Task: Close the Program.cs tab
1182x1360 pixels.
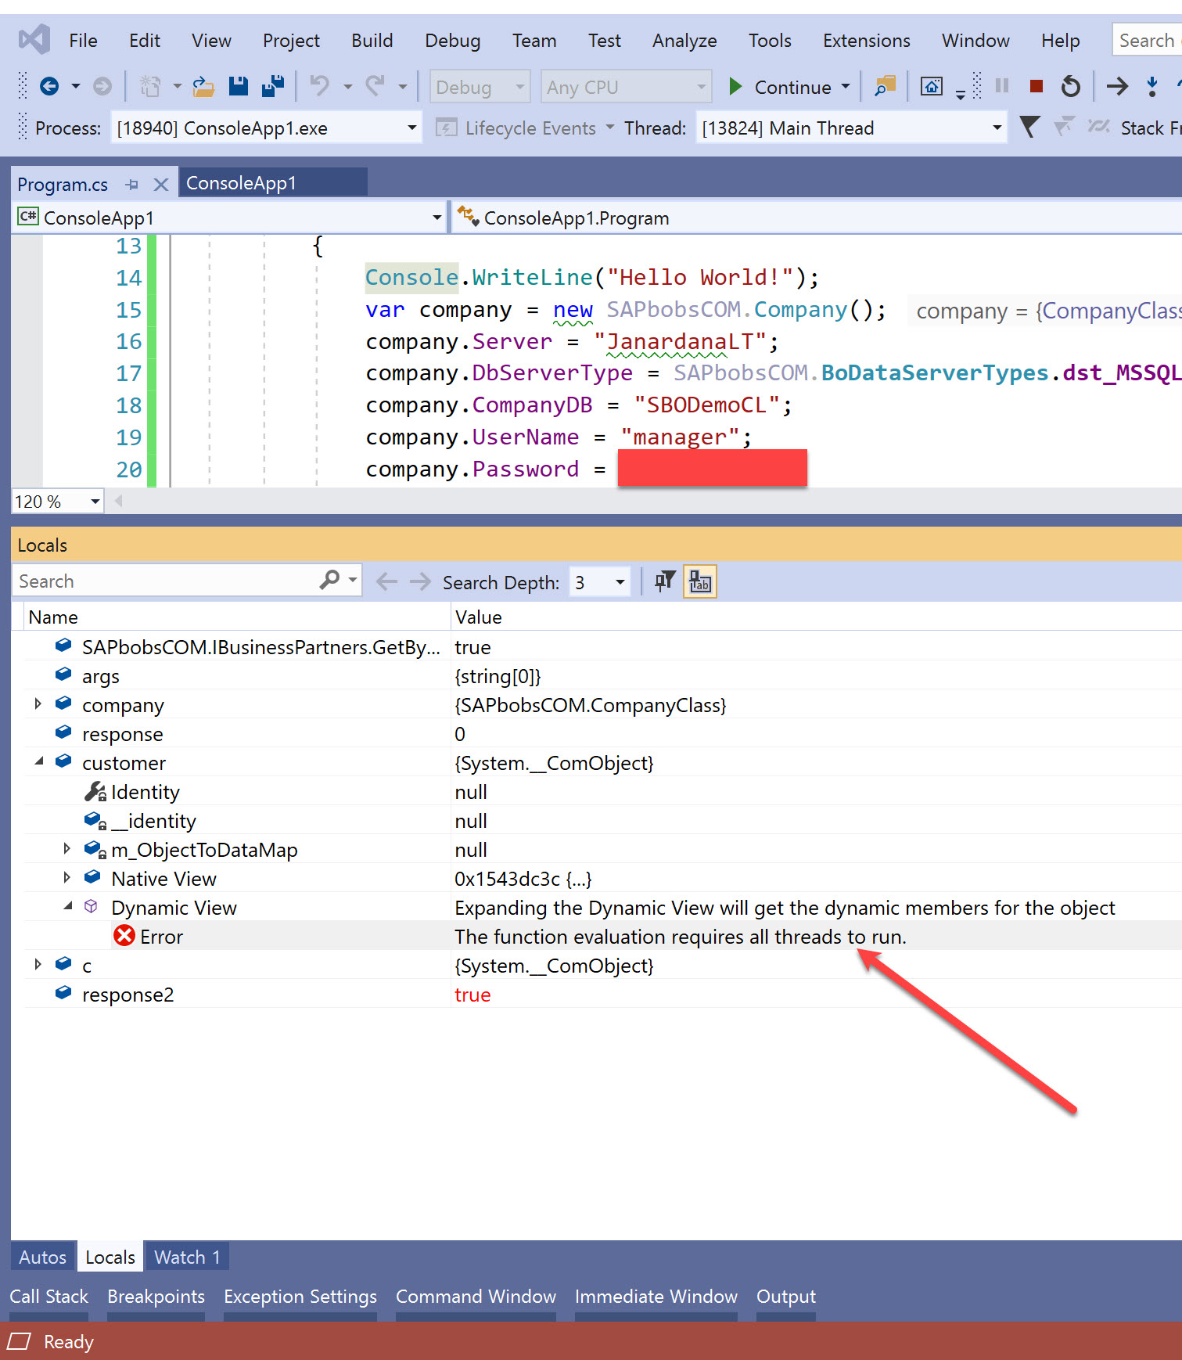Action: coord(161,185)
